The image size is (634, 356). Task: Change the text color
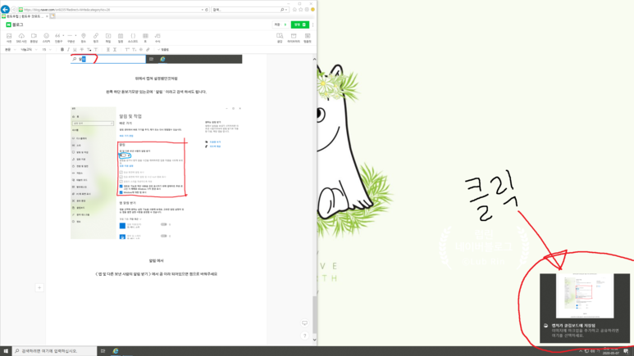pos(89,50)
